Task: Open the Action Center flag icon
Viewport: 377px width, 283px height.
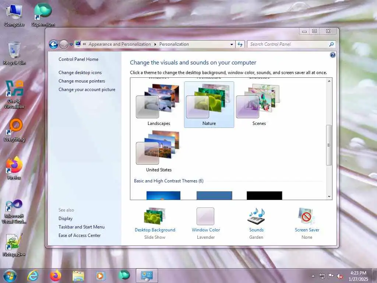Action: tap(331, 276)
